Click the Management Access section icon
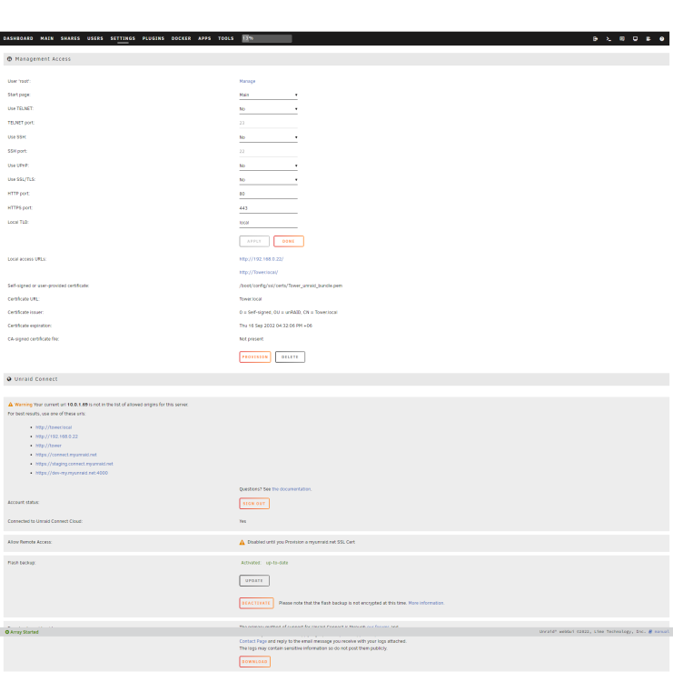This screenshot has width=673, height=682. [x=10, y=59]
